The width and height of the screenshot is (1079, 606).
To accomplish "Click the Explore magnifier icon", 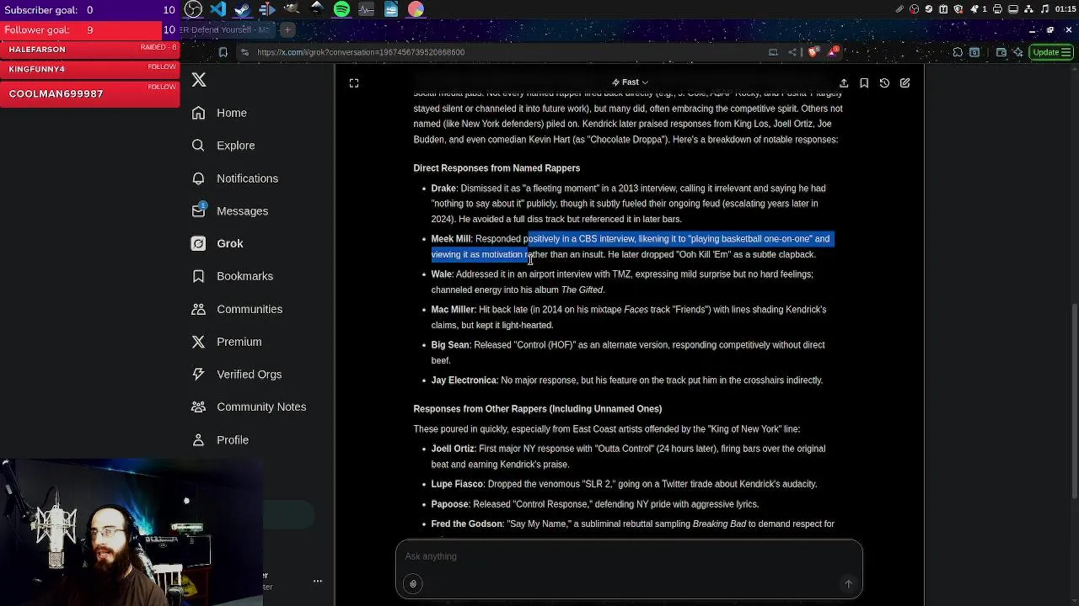I will tap(198, 146).
